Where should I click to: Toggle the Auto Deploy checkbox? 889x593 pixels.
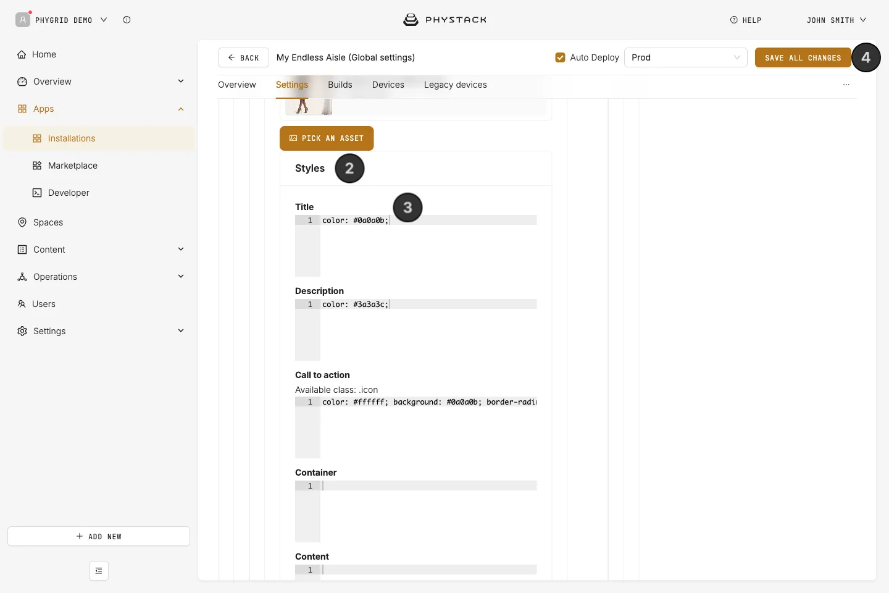click(561, 57)
